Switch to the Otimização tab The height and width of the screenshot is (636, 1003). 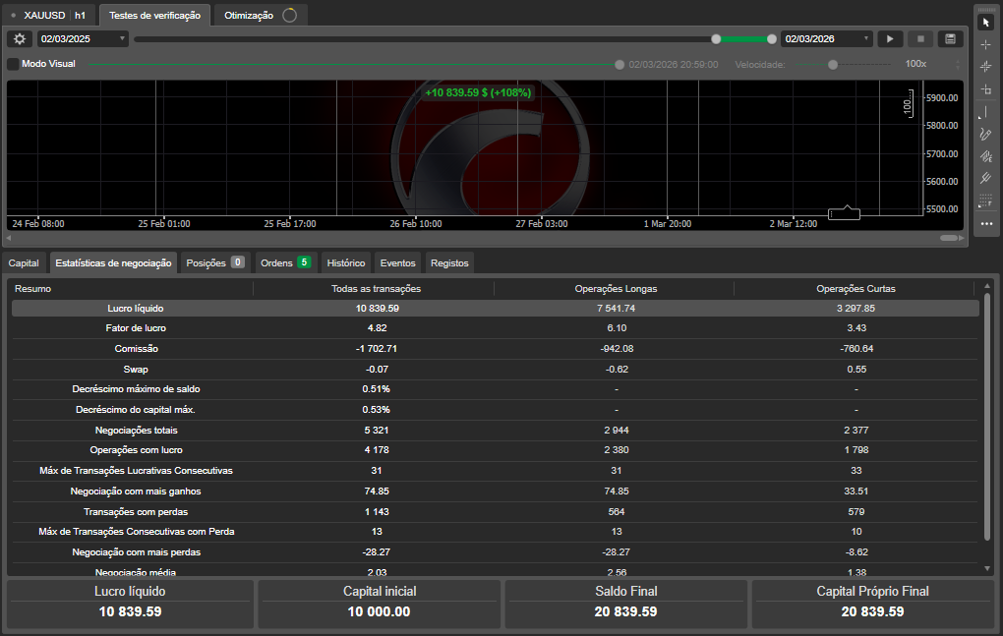click(x=249, y=15)
